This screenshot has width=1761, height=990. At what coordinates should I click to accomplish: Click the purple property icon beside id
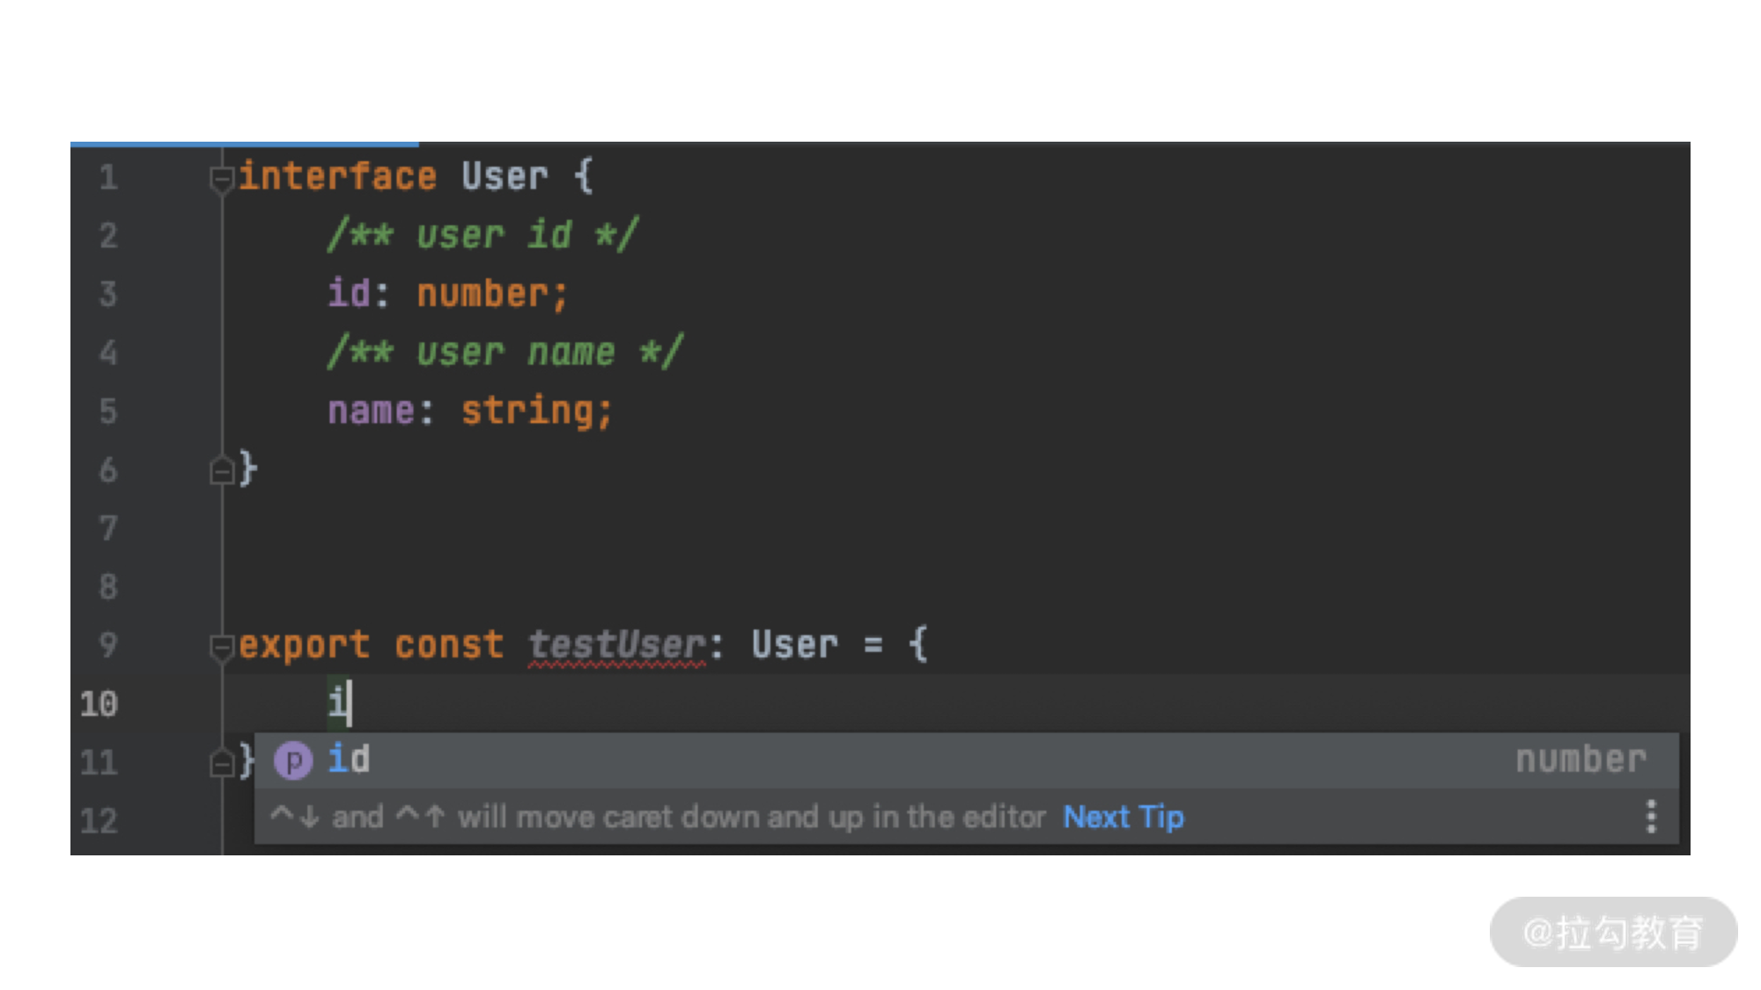click(293, 760)
